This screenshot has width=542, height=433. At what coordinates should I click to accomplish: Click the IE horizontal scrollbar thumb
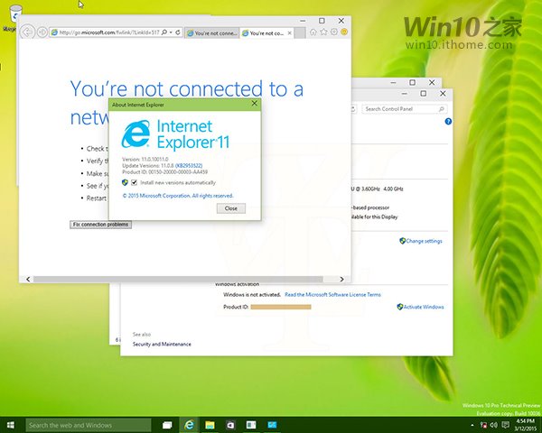click(178, 279)
